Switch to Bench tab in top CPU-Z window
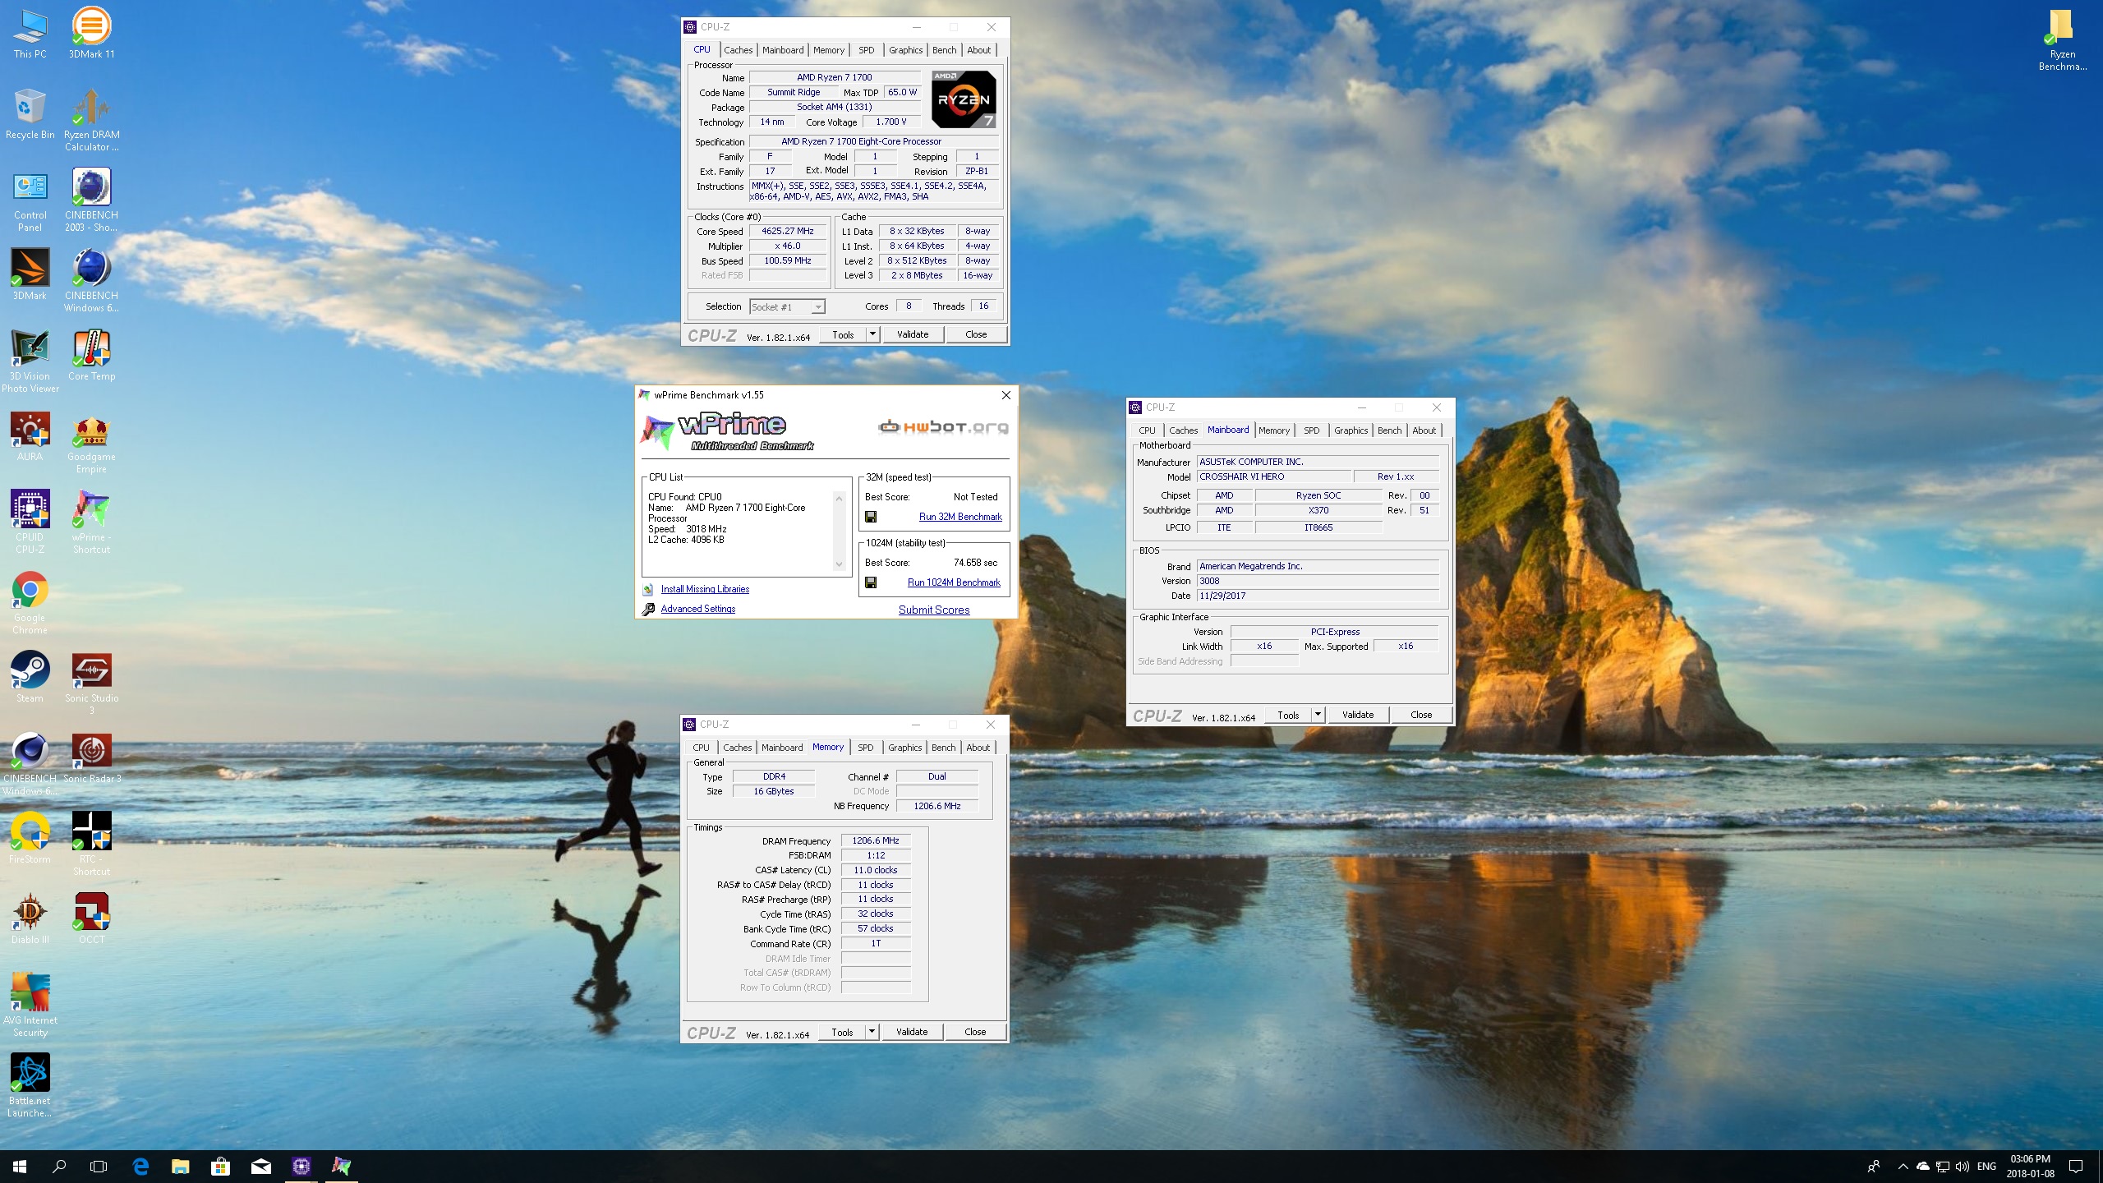Screen dimensions: 2103x1183 click(x=944, y=50)
